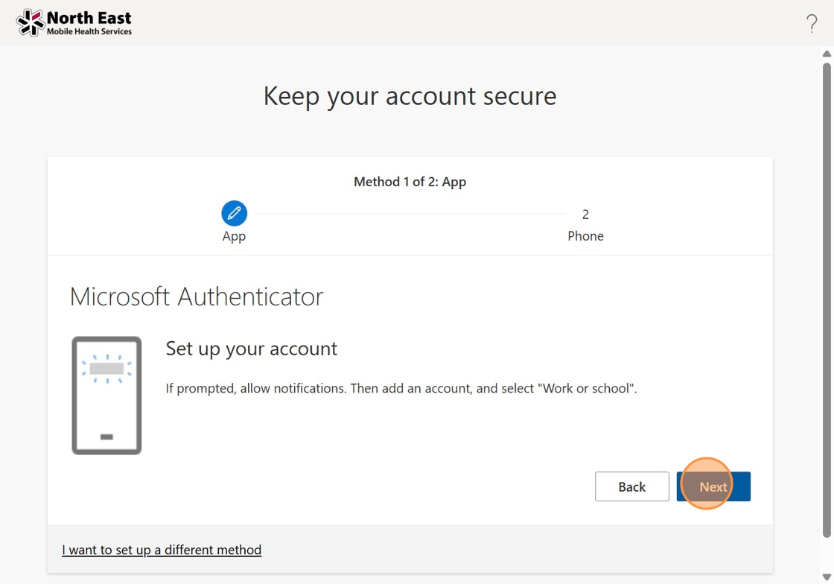Click the Microsoft Authenticator heading
This screenshot has height=584, width=834.
[197, 296]
